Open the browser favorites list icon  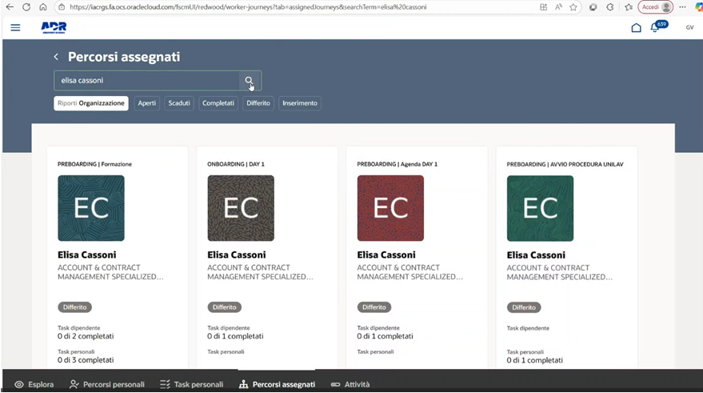(x=629, y=7)
